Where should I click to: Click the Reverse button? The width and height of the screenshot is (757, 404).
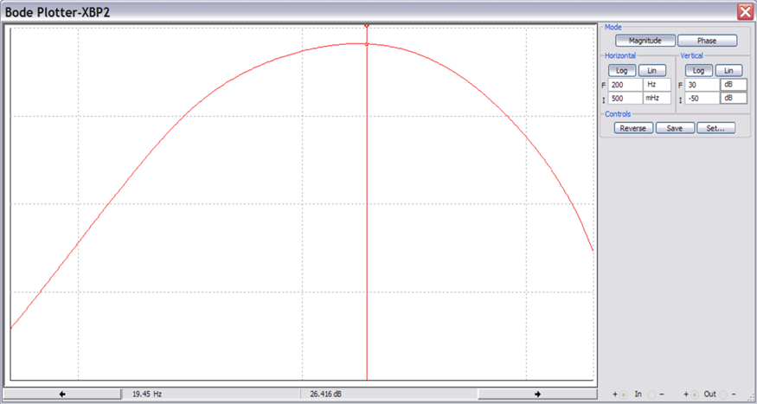pyautogui.click(x=633, y=128)
